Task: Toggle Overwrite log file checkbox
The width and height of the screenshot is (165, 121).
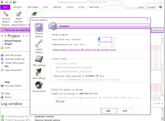Action: (x=56, y=98)
